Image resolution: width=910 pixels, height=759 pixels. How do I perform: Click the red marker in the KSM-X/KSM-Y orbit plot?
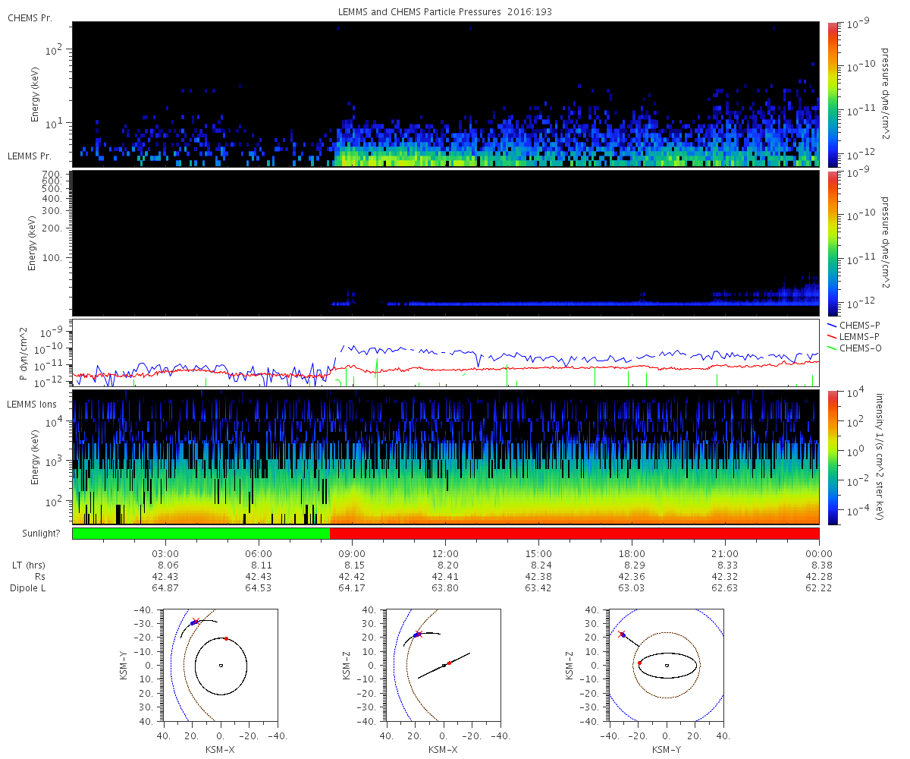point(226,638)
